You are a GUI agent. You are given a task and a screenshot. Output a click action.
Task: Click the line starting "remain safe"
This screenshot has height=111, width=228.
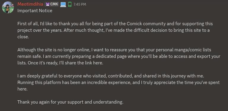click(x=119, y=56)
